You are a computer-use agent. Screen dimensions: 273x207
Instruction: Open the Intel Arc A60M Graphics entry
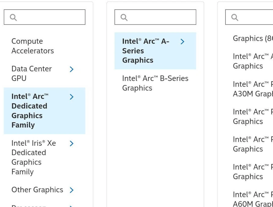click(x=253, y=199)
